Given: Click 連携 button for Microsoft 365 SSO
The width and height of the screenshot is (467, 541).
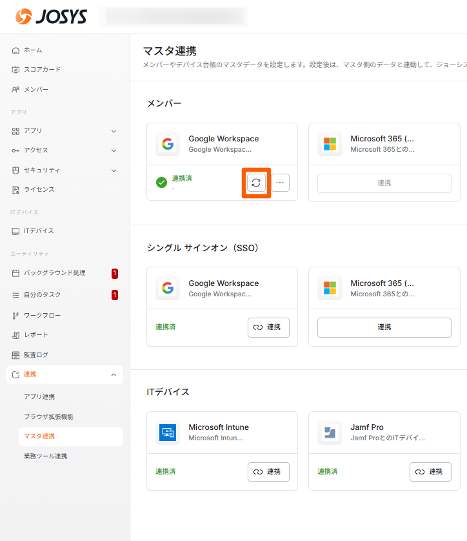Looking at the screenshot, I should click(x=384, y=327).
